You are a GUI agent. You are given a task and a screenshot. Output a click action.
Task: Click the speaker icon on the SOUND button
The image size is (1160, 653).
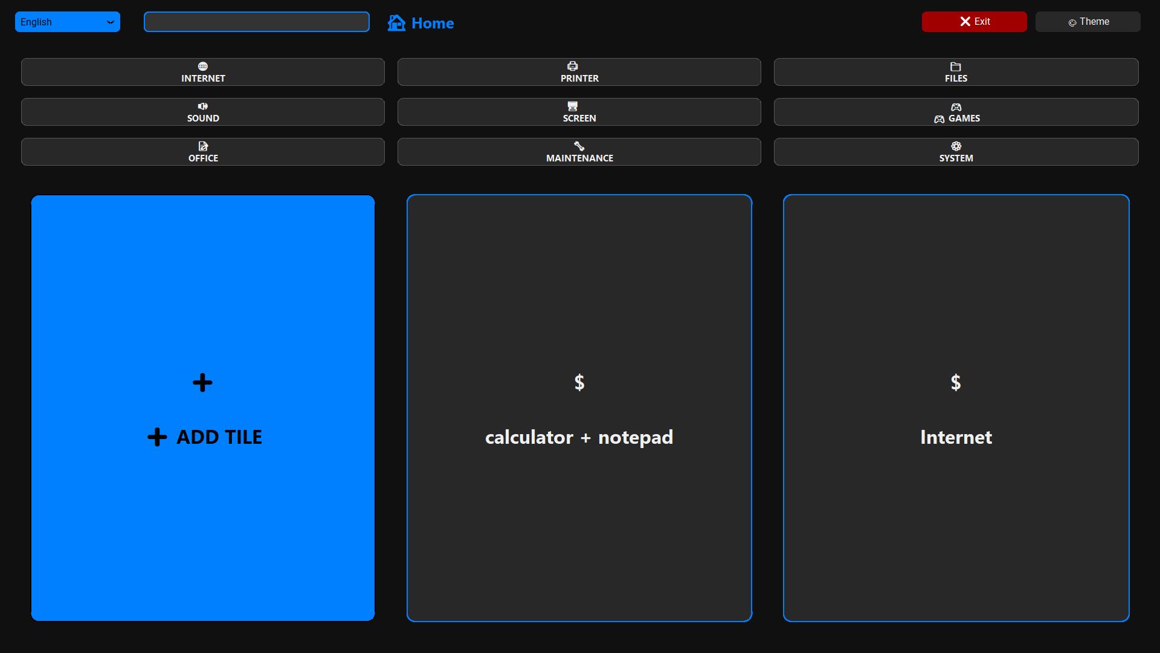coord(202,106)
